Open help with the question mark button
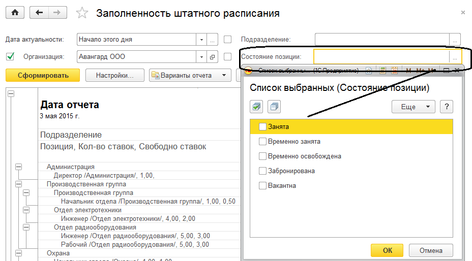The height and width of the screenshot is (261, 472). 446,107
